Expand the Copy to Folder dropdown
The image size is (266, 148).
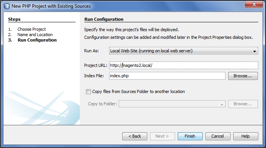(x=222, y=104)
